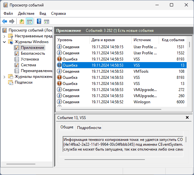Select Безопасность log in tree
Screen dimensions: 194x175
click(x=33, y=53)
